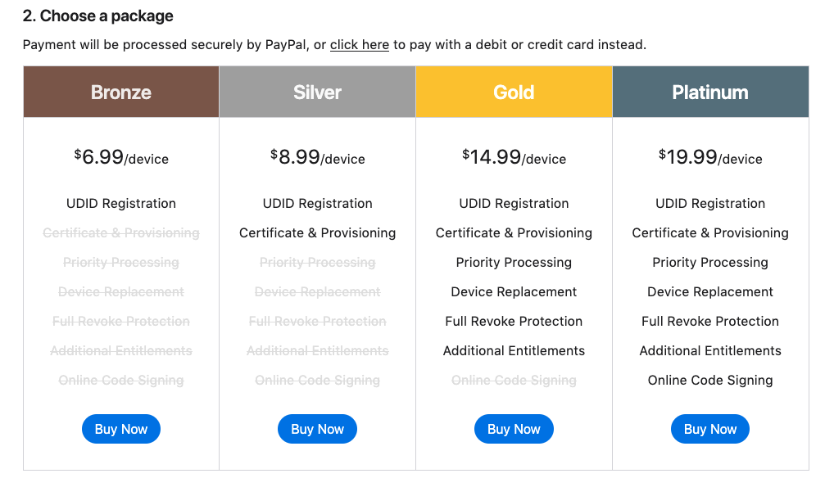This screenshot has height=487, width=834.
Task: Click the Bronze $6.99/device price
Action: pyautogui.click(x=121, y=157)
